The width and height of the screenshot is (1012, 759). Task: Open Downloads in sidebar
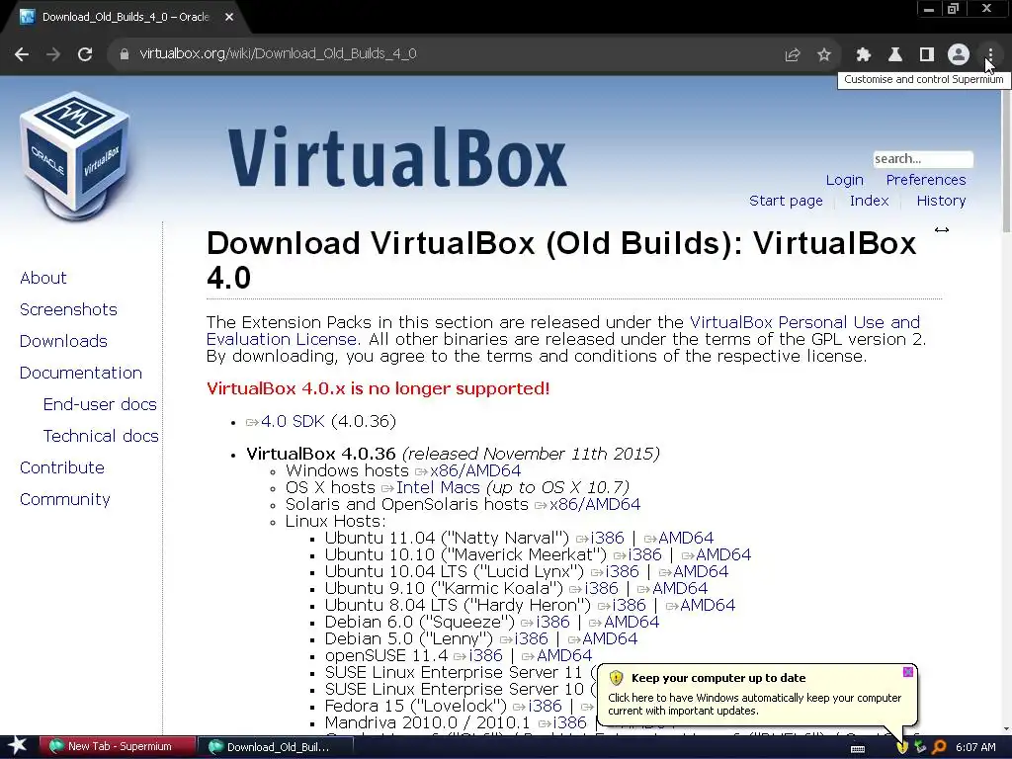63,341
